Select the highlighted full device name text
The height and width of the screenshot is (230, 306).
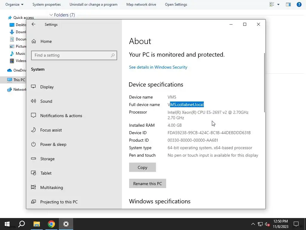click(x=187, y=105)
